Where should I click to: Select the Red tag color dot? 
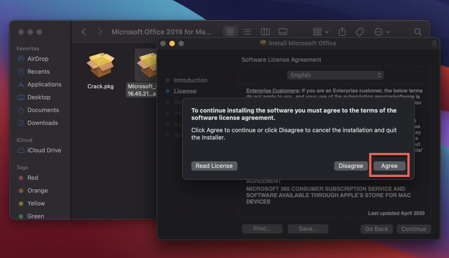21,178
